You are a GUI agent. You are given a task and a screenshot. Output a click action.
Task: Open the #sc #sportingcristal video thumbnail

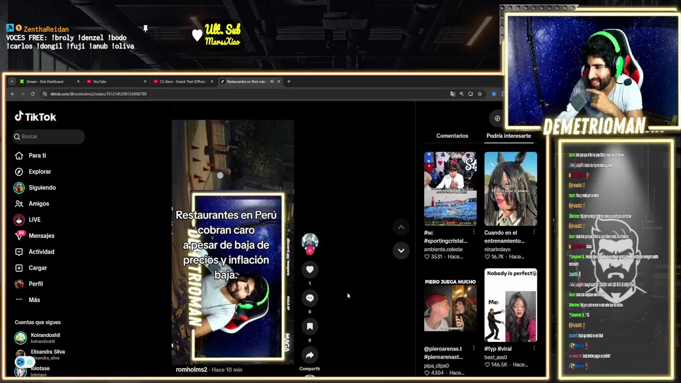450,189
